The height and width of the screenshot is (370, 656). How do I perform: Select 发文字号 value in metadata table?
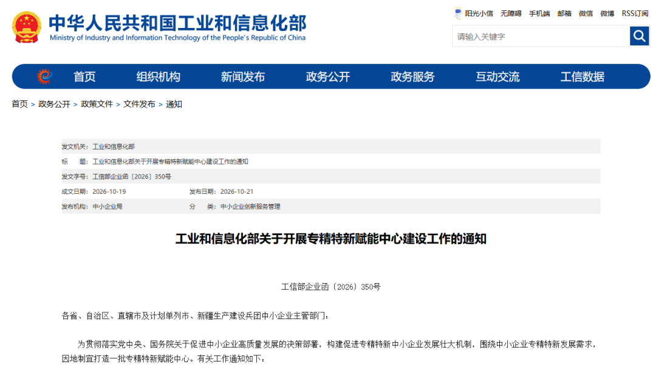point(132,177)
